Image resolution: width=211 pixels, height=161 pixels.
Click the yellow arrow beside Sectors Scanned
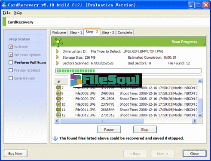(x=57, y=63)
